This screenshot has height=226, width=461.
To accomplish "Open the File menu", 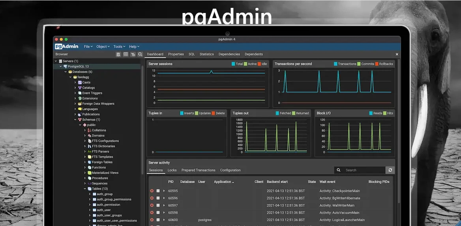I will tap(88, 46).
